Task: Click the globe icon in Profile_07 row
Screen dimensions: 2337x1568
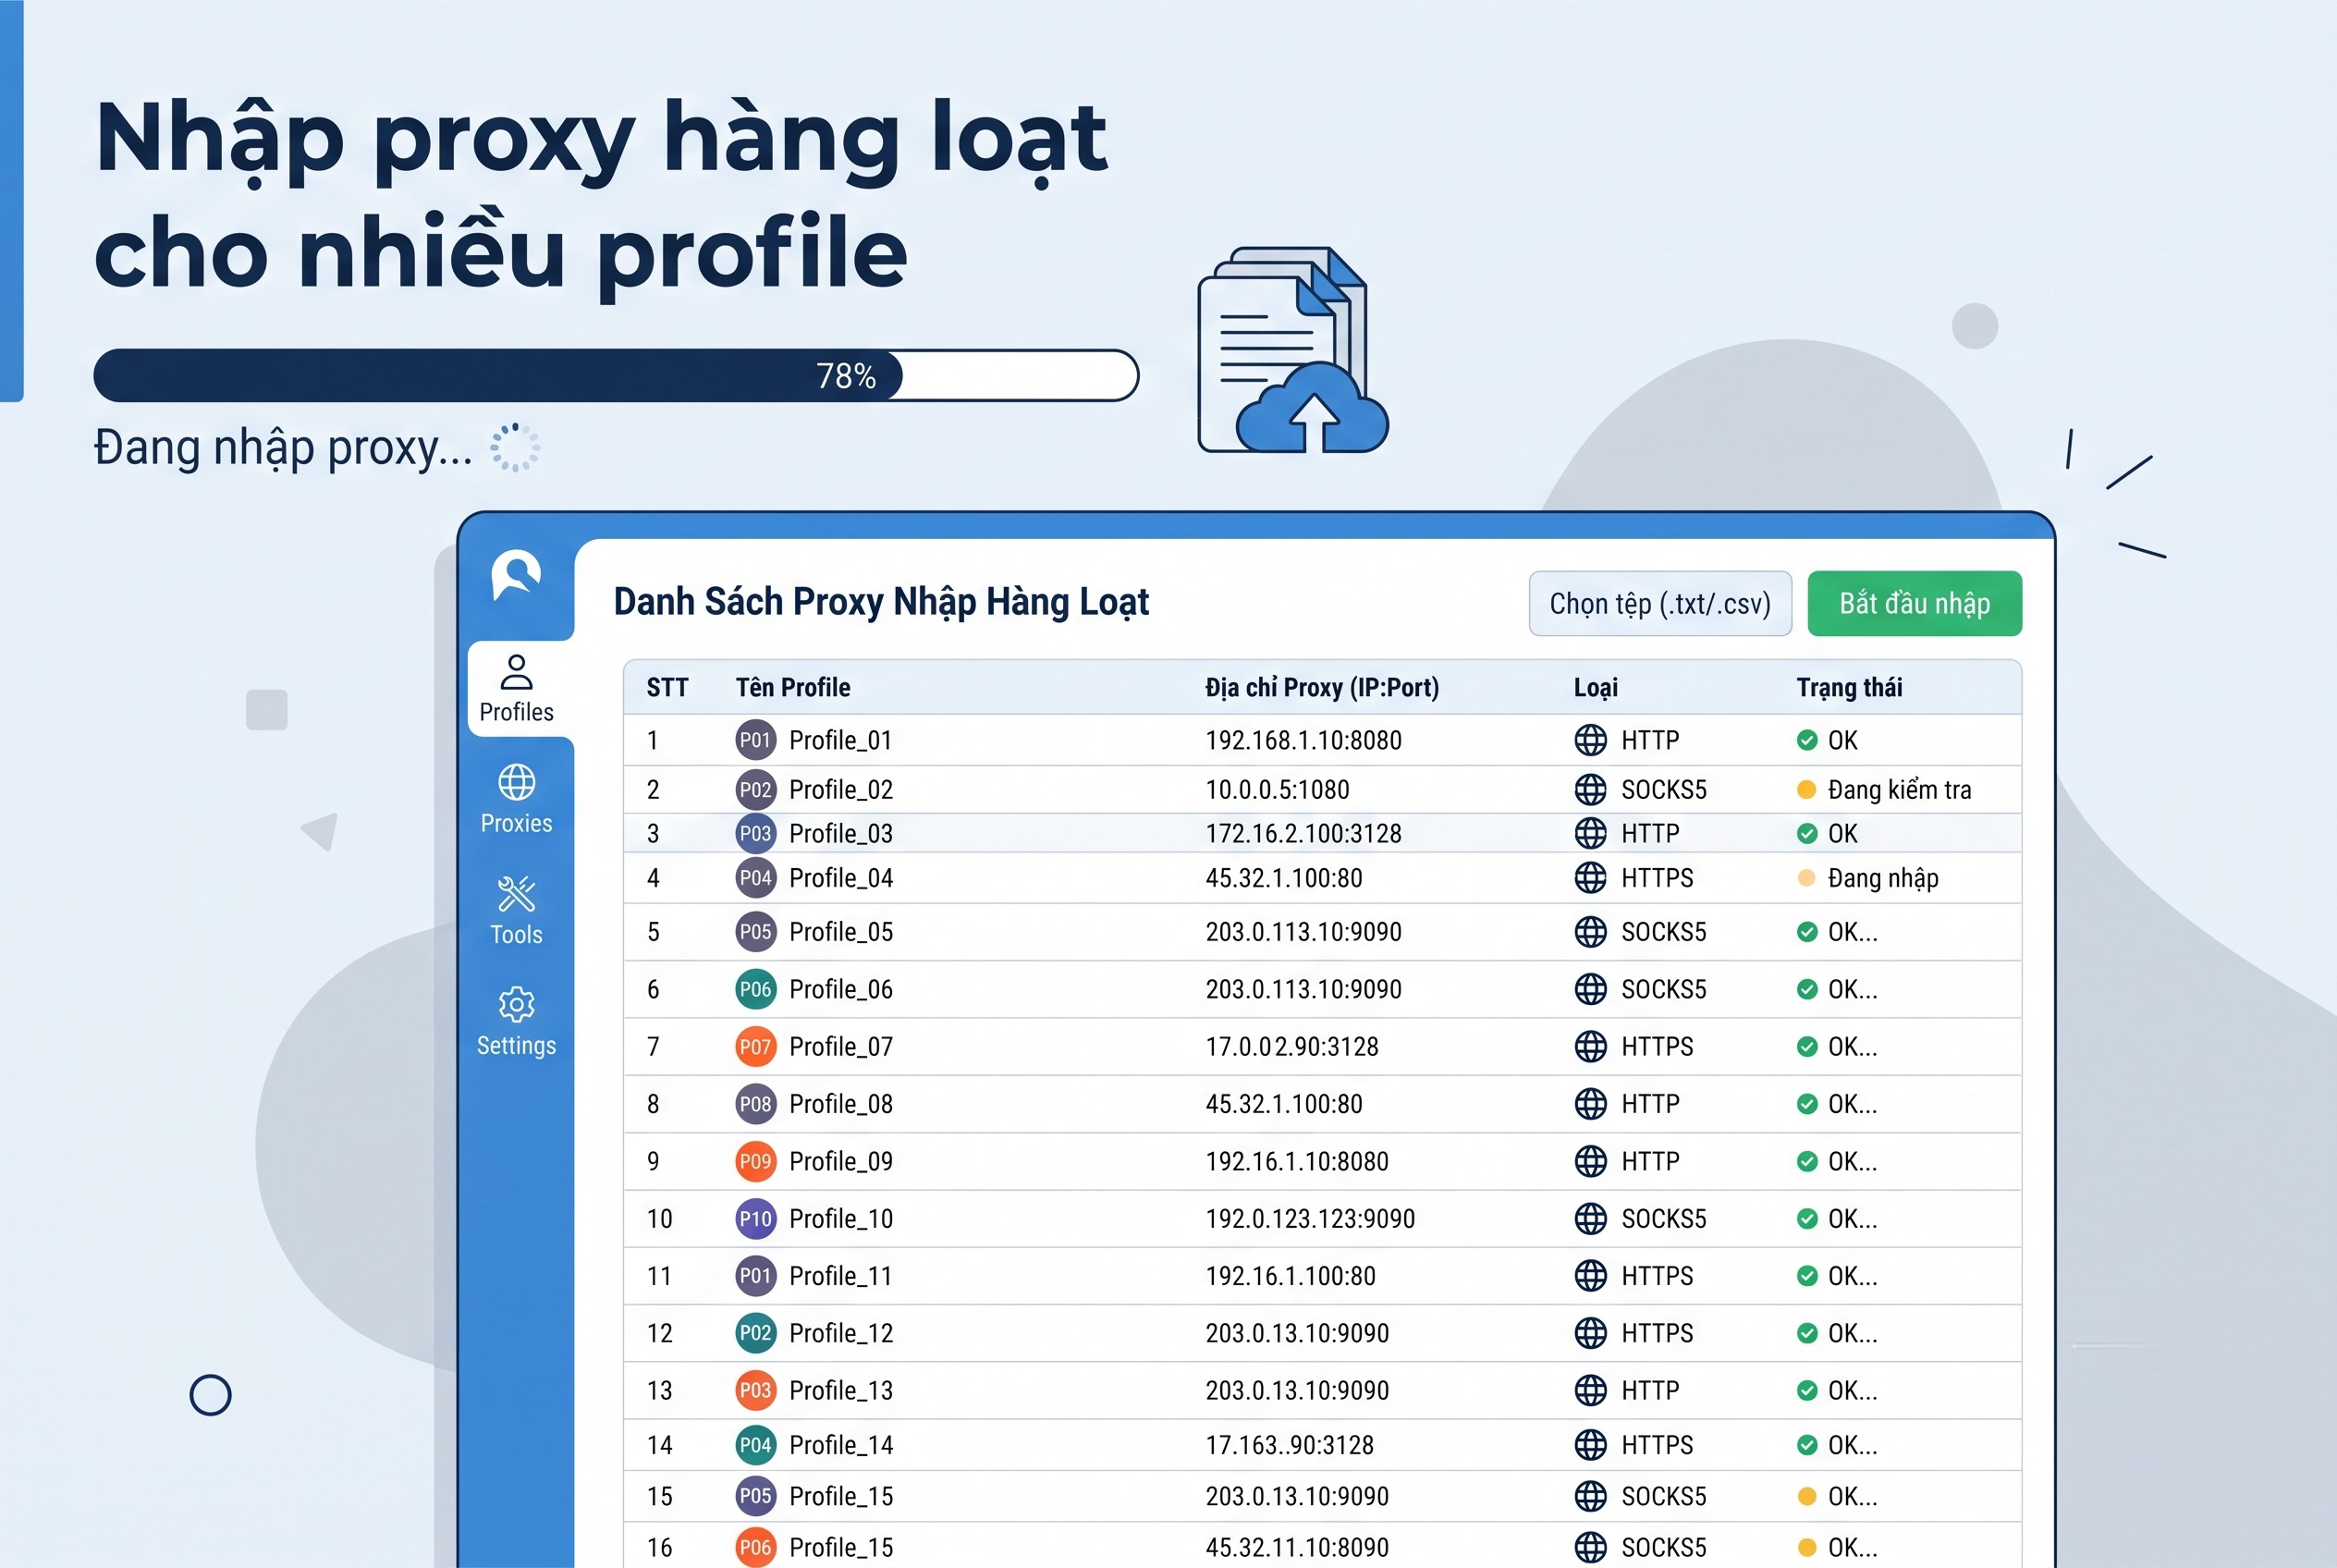Action: click(1590, 1047)
